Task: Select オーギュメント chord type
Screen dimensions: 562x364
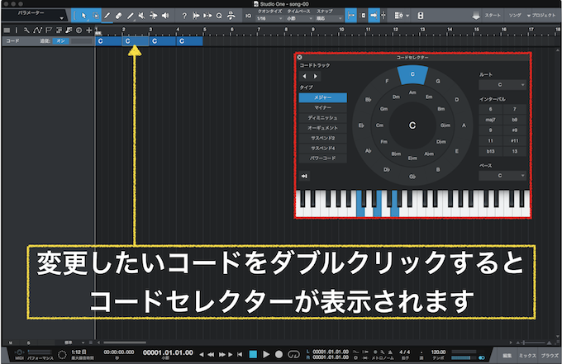Action: click(x=323, y=128)
